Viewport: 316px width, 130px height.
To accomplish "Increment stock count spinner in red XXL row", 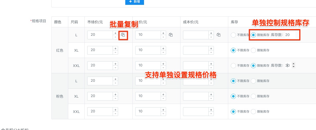I will coord(293,64).
